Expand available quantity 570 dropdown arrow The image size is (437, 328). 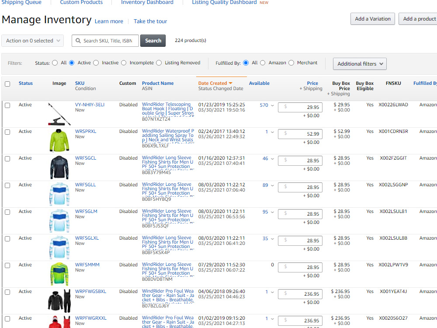point(272,105)
